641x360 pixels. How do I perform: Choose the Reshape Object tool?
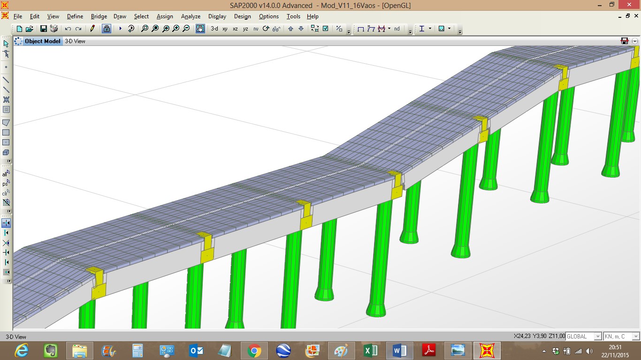[6, 54]
